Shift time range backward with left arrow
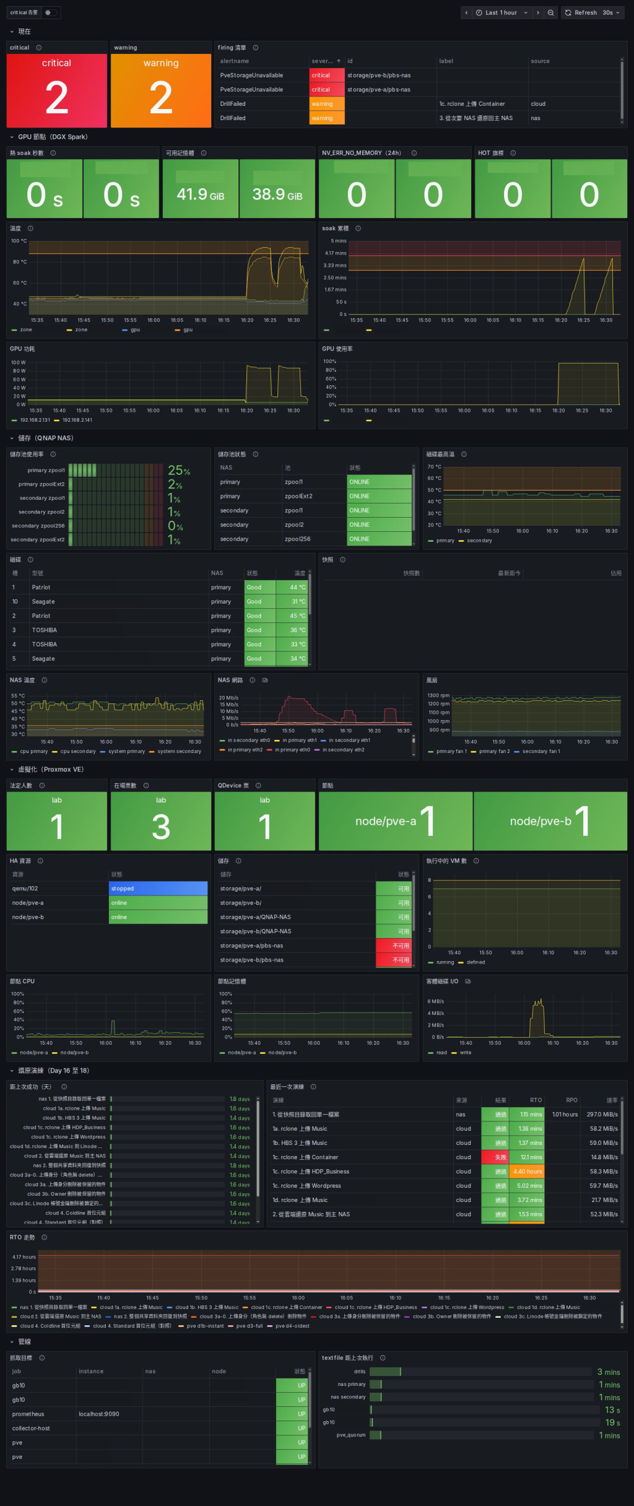Image resolution: width=634 pixels, height=1506 pixels. [466, 12]
